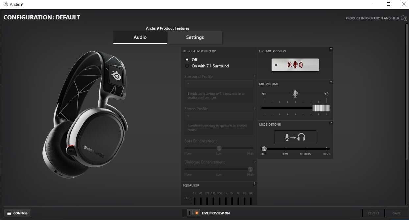Click the microphone icon above the volume slider
Image resolution: width=409 pixels, height=220 pixels.
coord(295,94)
